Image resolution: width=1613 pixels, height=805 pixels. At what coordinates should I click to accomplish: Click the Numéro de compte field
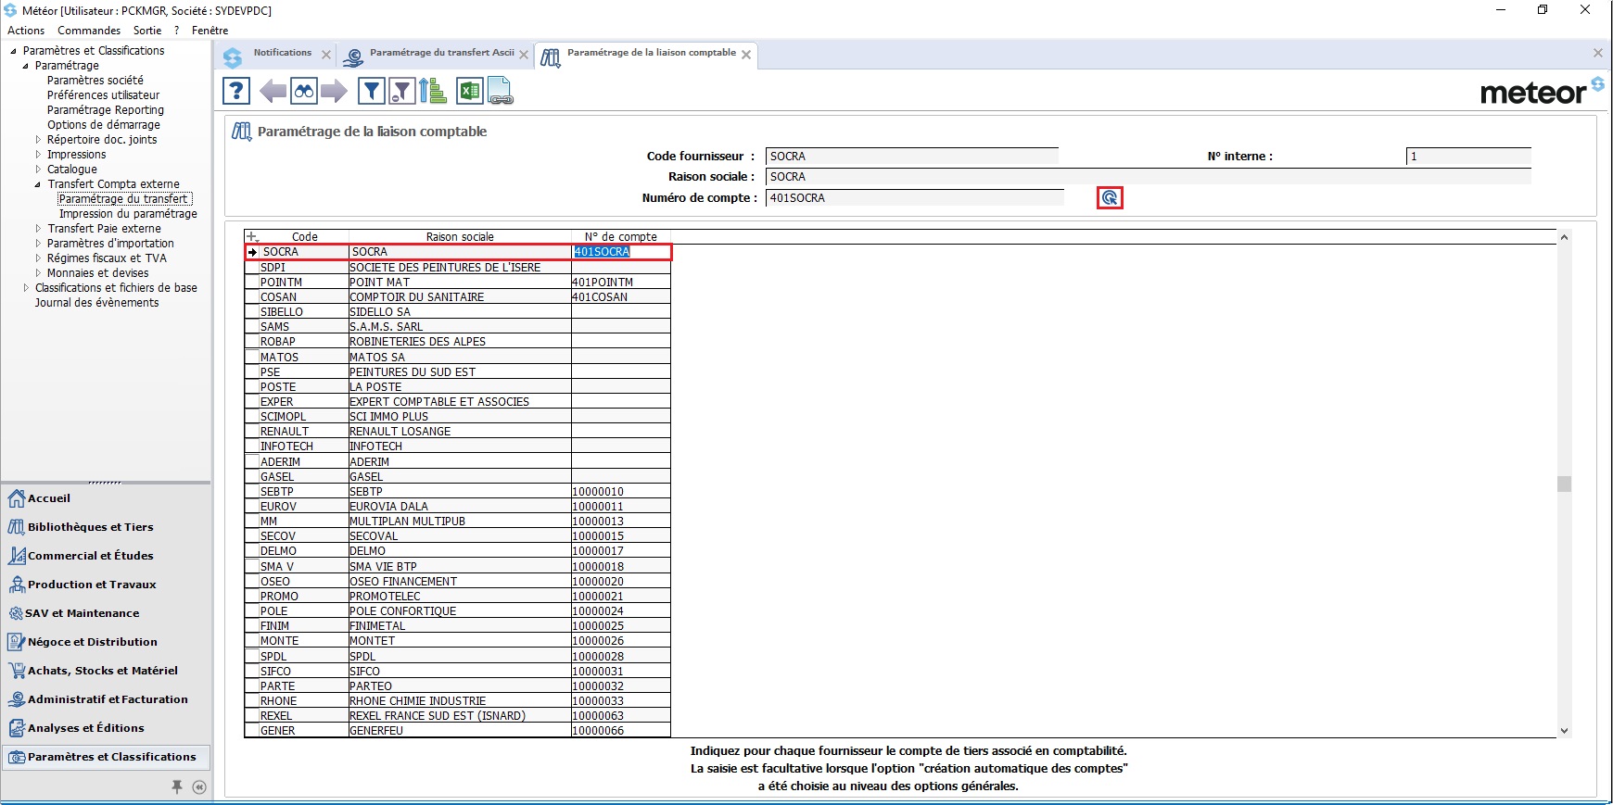pos(915,198)
